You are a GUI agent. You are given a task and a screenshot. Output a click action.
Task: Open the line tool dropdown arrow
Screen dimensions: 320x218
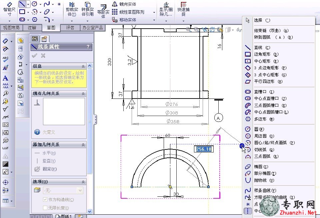[x=28, y=4]
